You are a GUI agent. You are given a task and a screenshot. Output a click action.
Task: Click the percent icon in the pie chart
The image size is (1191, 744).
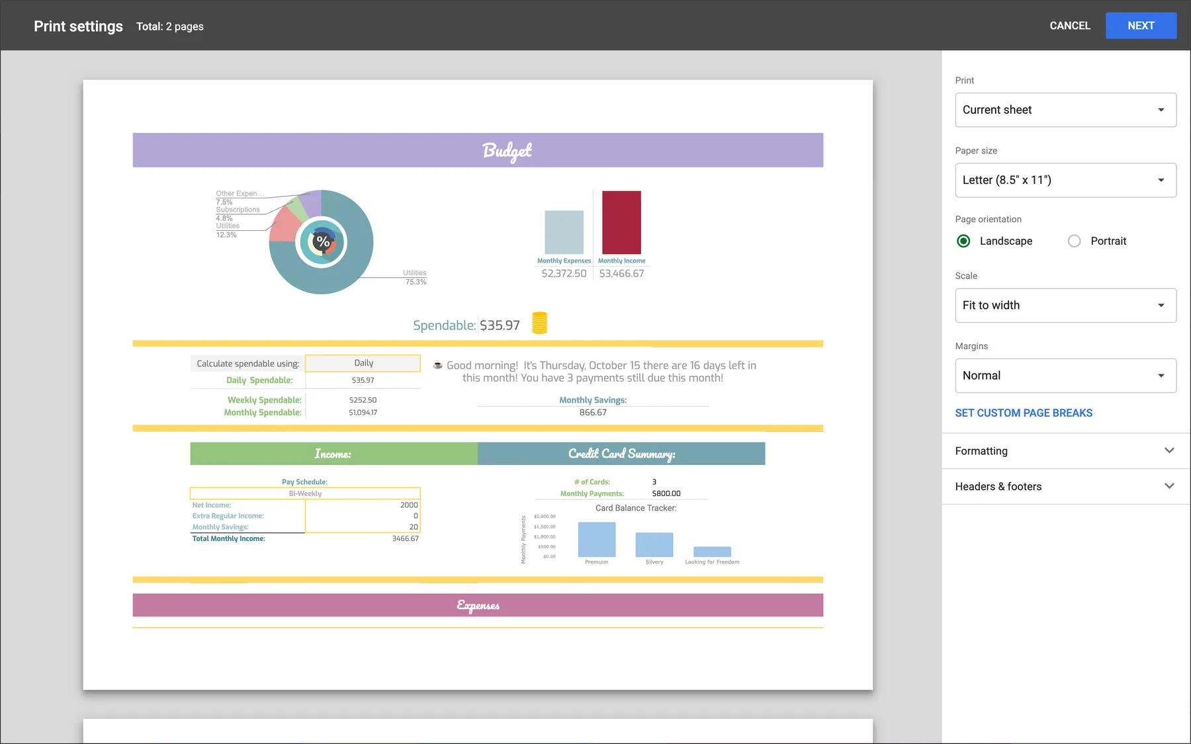tap(322, 242)
